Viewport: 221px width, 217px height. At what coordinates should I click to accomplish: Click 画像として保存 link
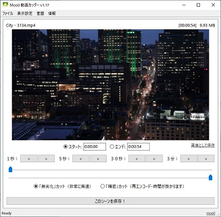point(203,146)
